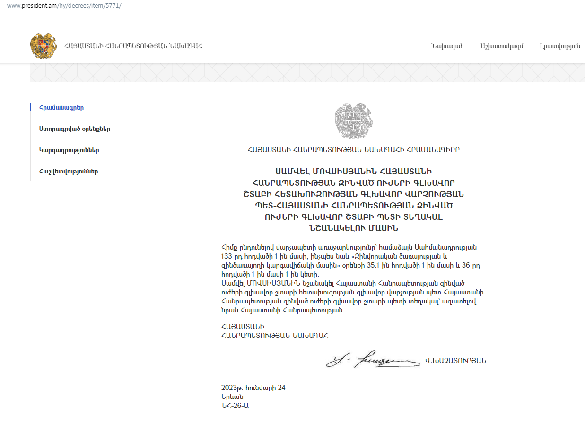The width and height of the screenshot is (585, 424).
Task: Select Հրամանագրեր in the sidebar
Action: pos(61,108)
